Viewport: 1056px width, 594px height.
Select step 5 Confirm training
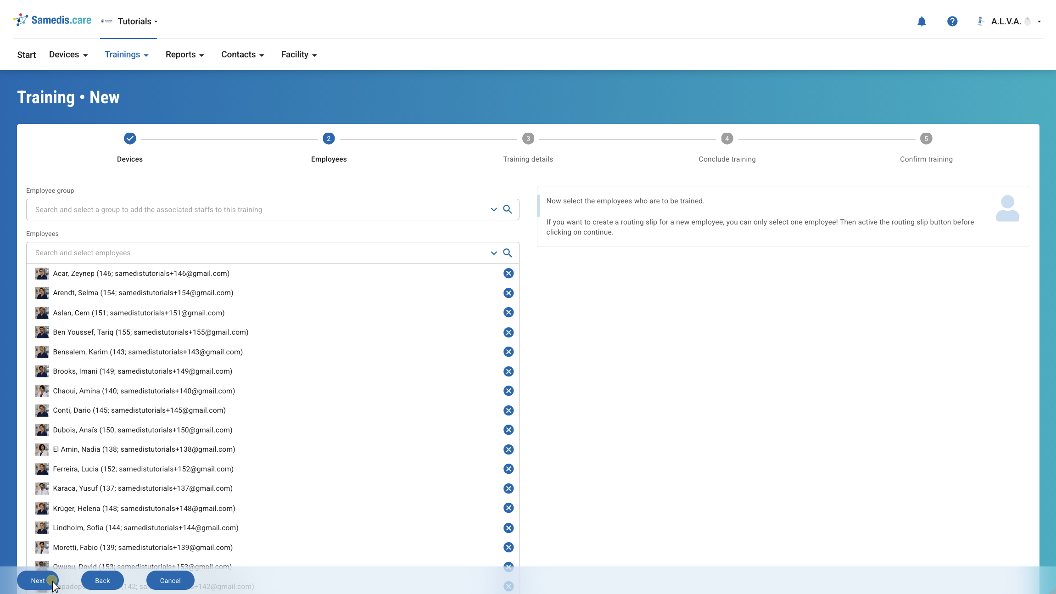[x=926, y=139]
